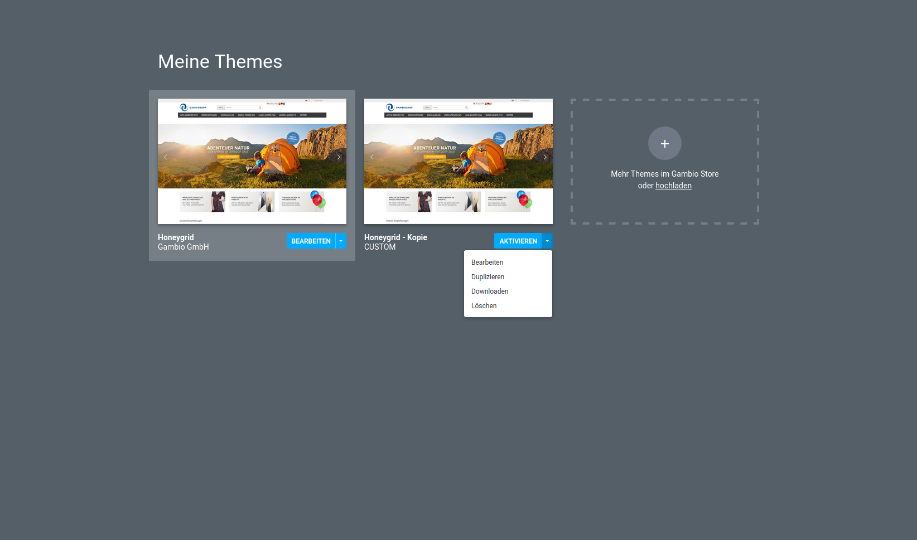Click left carousel arrow in Kopie preview

tap(372, 157)
